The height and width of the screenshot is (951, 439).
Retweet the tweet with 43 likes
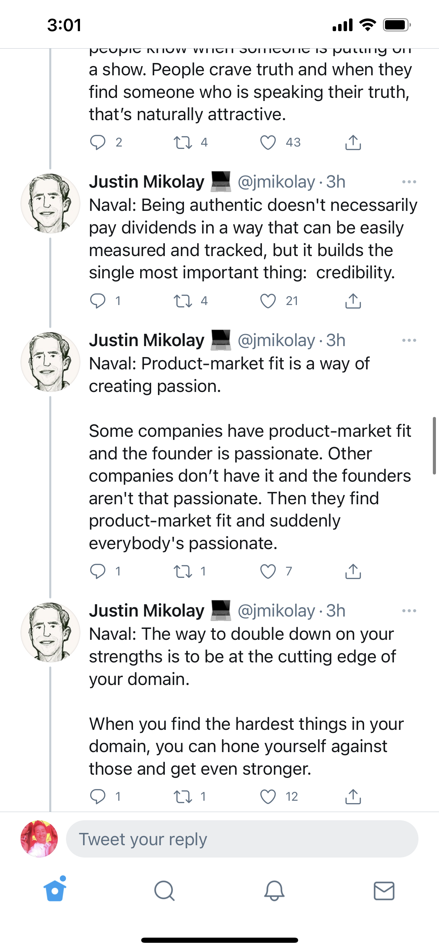click(183, 142)
